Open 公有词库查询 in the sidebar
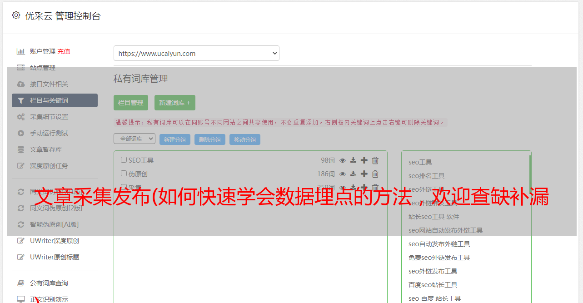The width and height of the screenshot is (583, 303). (x=49, y=283)
